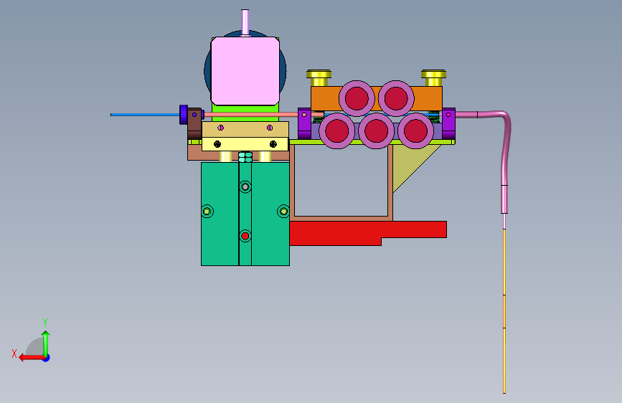622x403 pixels.
Task: Select left side bolt on green cylinder
Action: (x=207, y=211)
